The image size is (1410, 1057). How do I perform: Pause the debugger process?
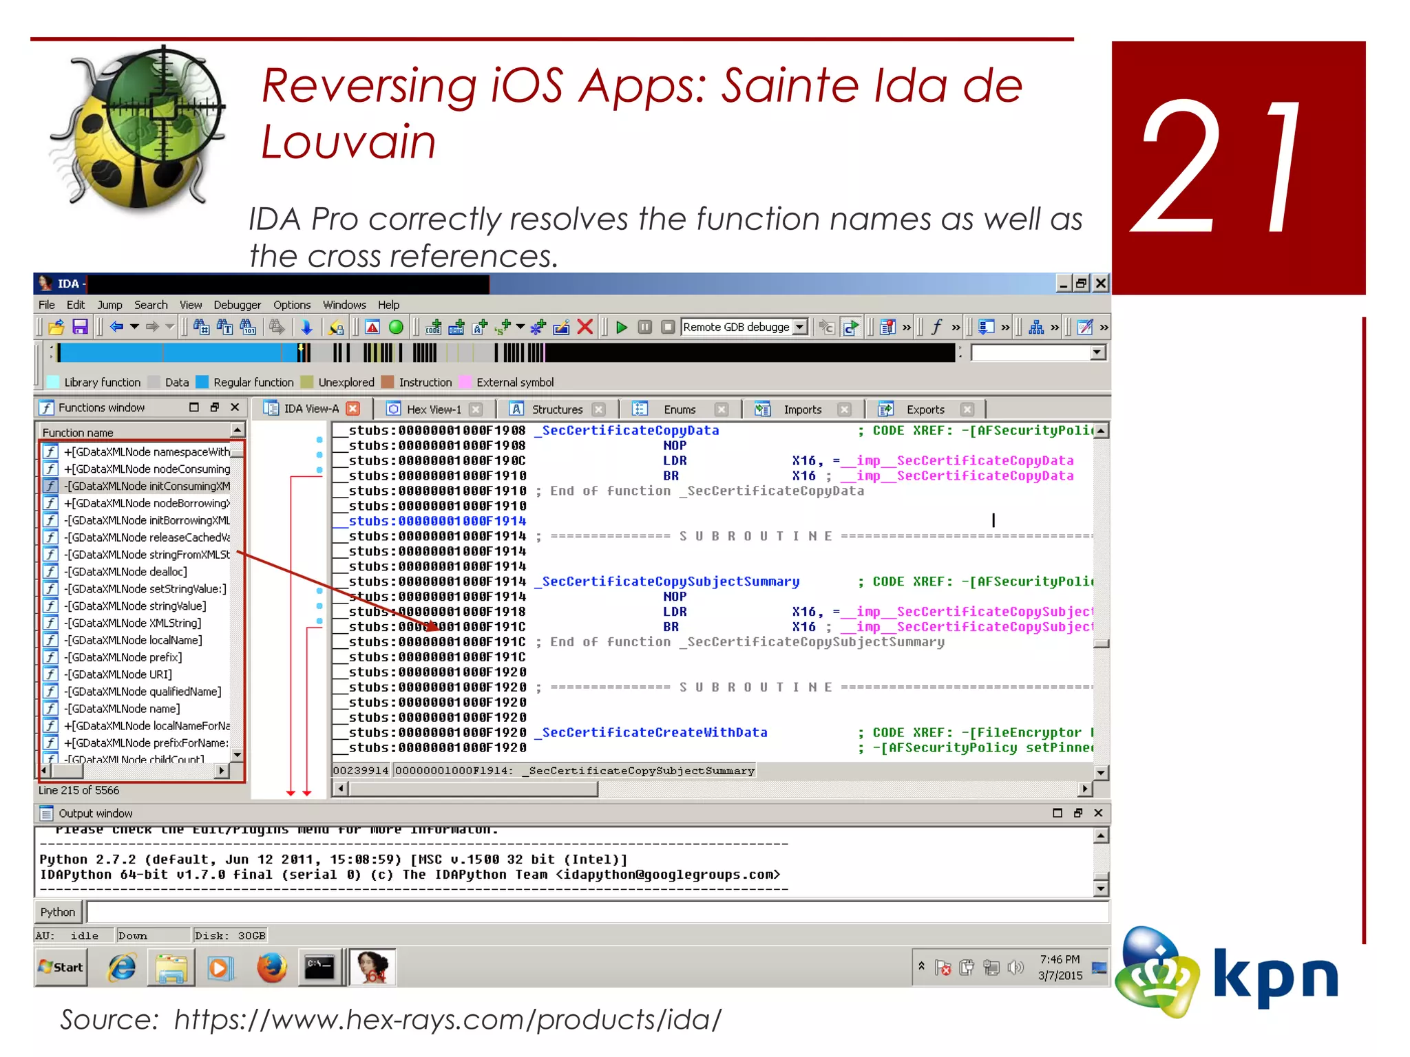645,328
